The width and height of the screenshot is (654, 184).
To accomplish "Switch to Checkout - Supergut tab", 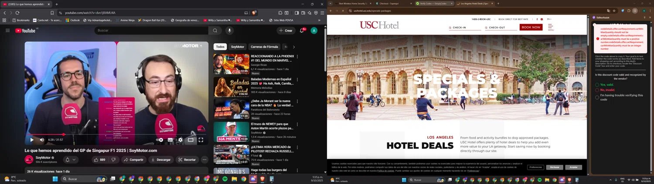I will 393,3.
